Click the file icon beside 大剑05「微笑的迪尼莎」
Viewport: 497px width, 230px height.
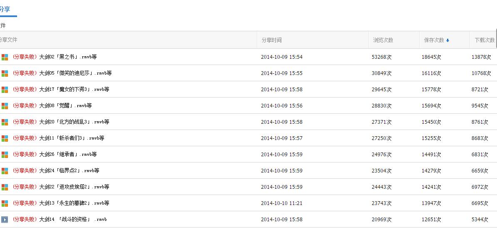pyautogui.click(x=5, y=73)
